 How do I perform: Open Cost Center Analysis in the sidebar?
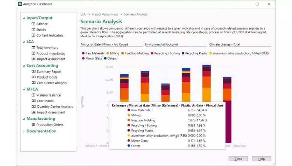pyautogui.click(x=51, y=83)
